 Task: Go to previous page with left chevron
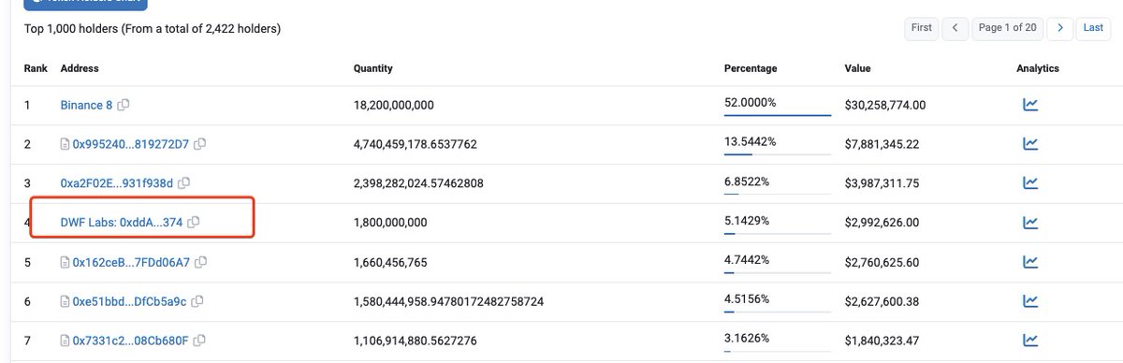click(x=955, y=28)
